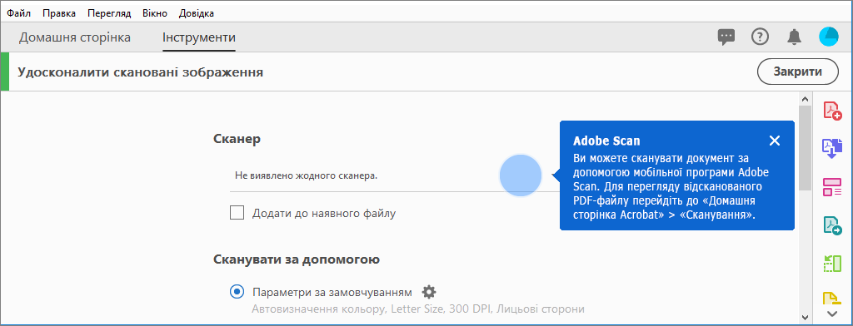Open the teal PDF send tool in sidebar
Viewport: 853px width, 326px height.
click(x=832, y=225)
